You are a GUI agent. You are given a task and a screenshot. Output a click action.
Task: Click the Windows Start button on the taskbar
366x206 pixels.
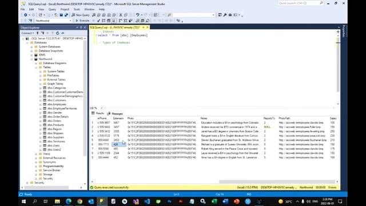tap(23, 201)
